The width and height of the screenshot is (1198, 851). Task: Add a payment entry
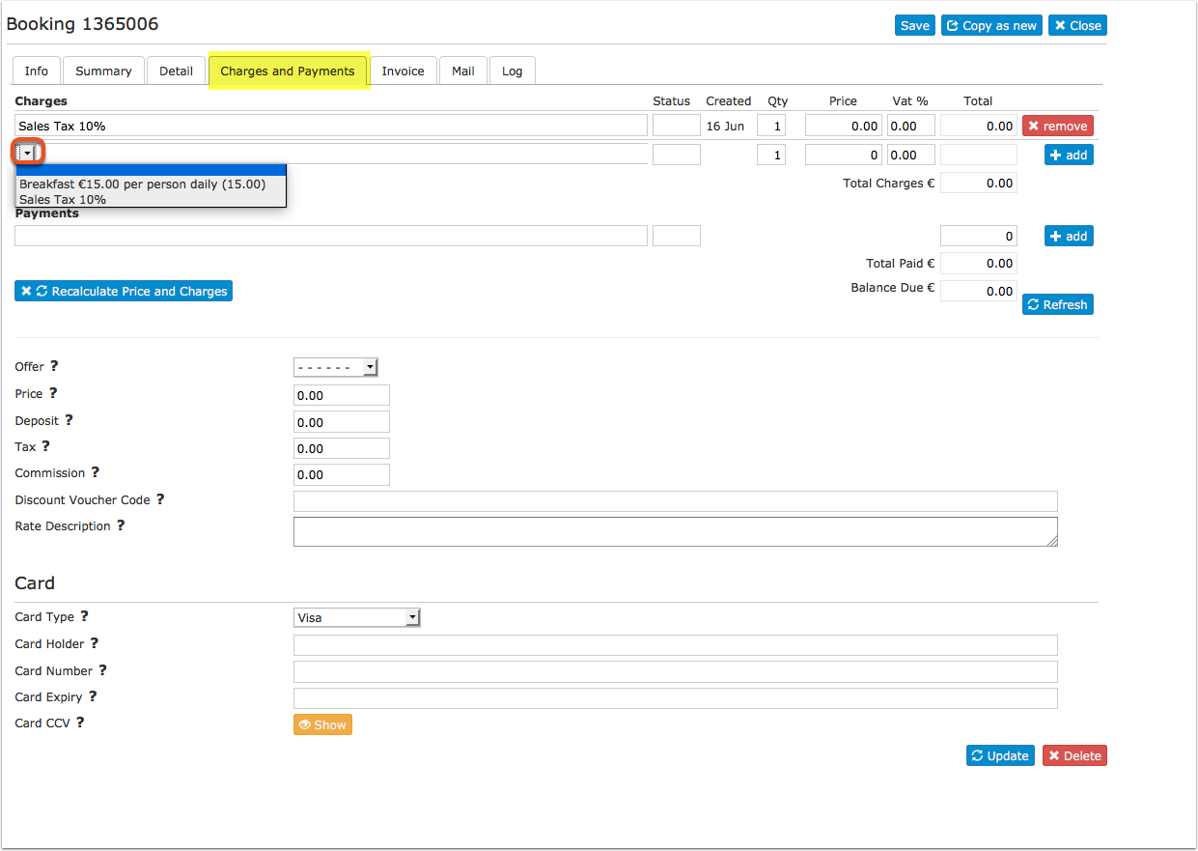[1069, 236]
